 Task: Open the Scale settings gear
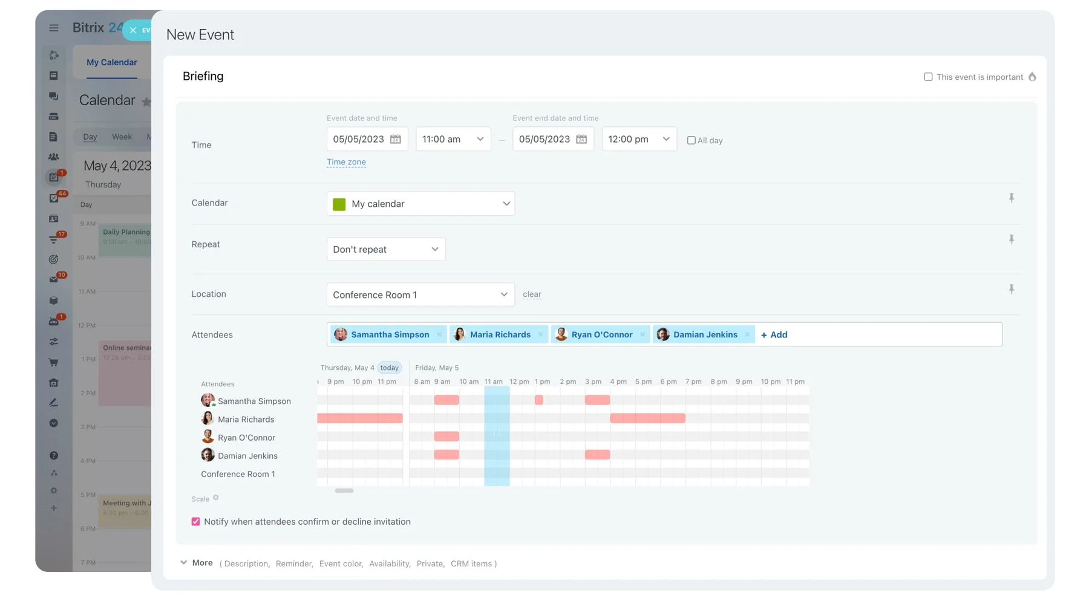[x=216, y=498]
